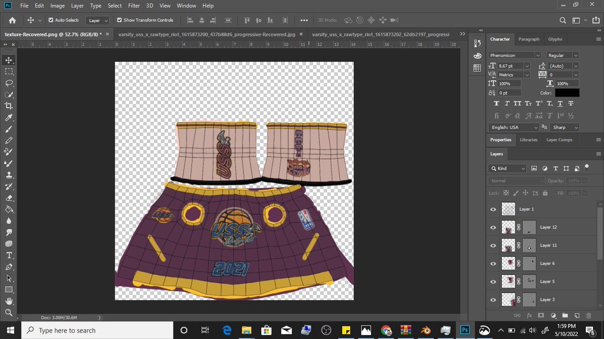Open the Select menu
Viewport: 604px width, 339px height.
115,6
